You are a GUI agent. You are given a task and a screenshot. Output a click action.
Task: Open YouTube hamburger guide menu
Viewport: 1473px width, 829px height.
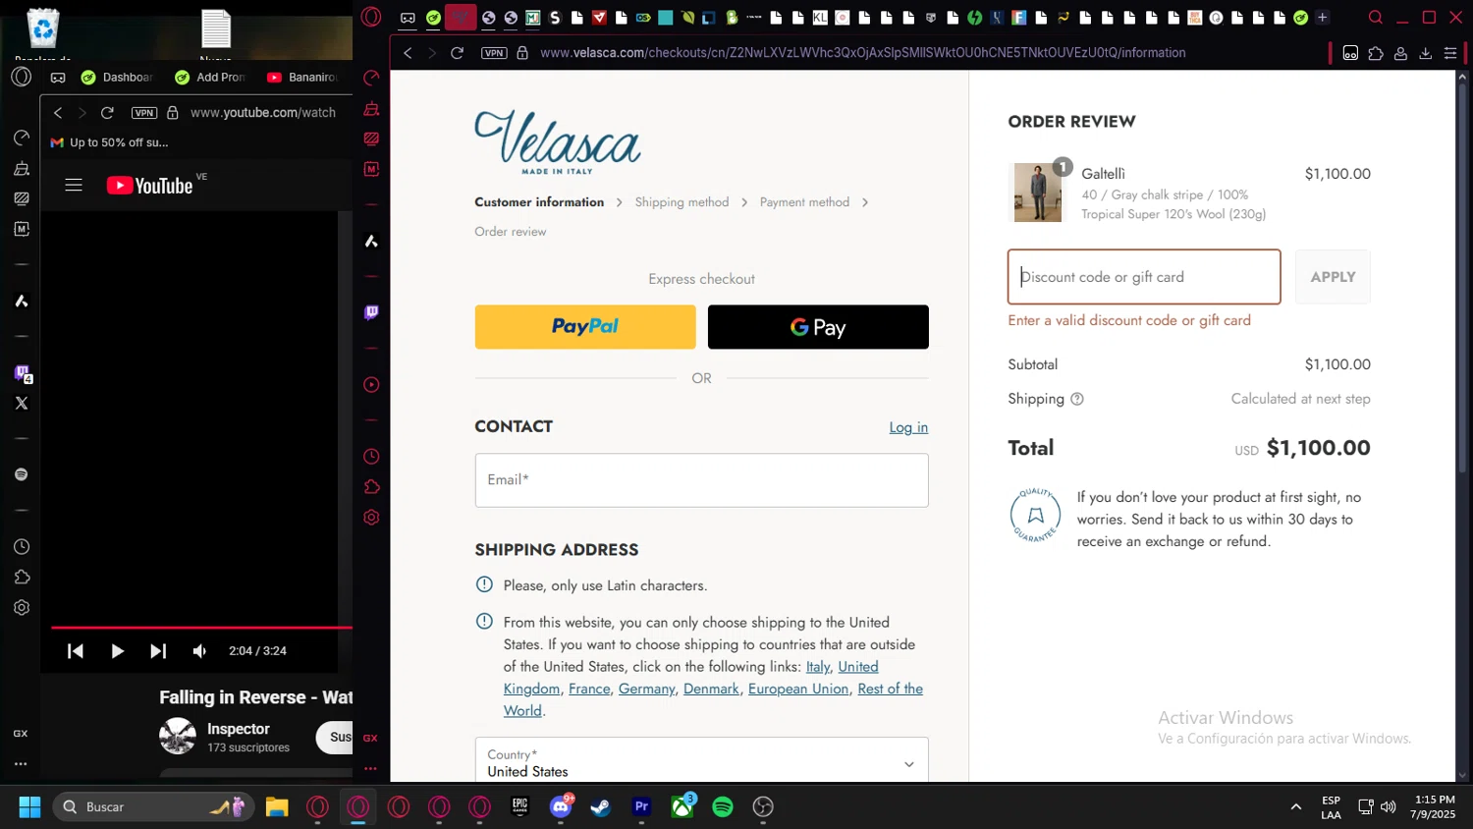point(74,185)
